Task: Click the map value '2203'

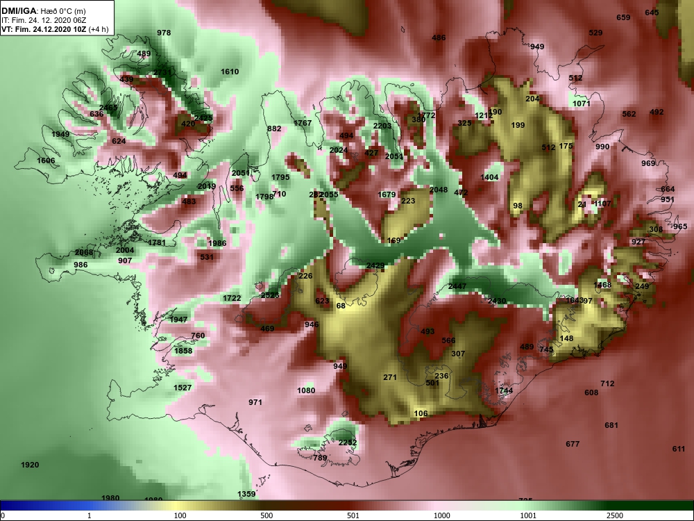Action: [382, 126]
